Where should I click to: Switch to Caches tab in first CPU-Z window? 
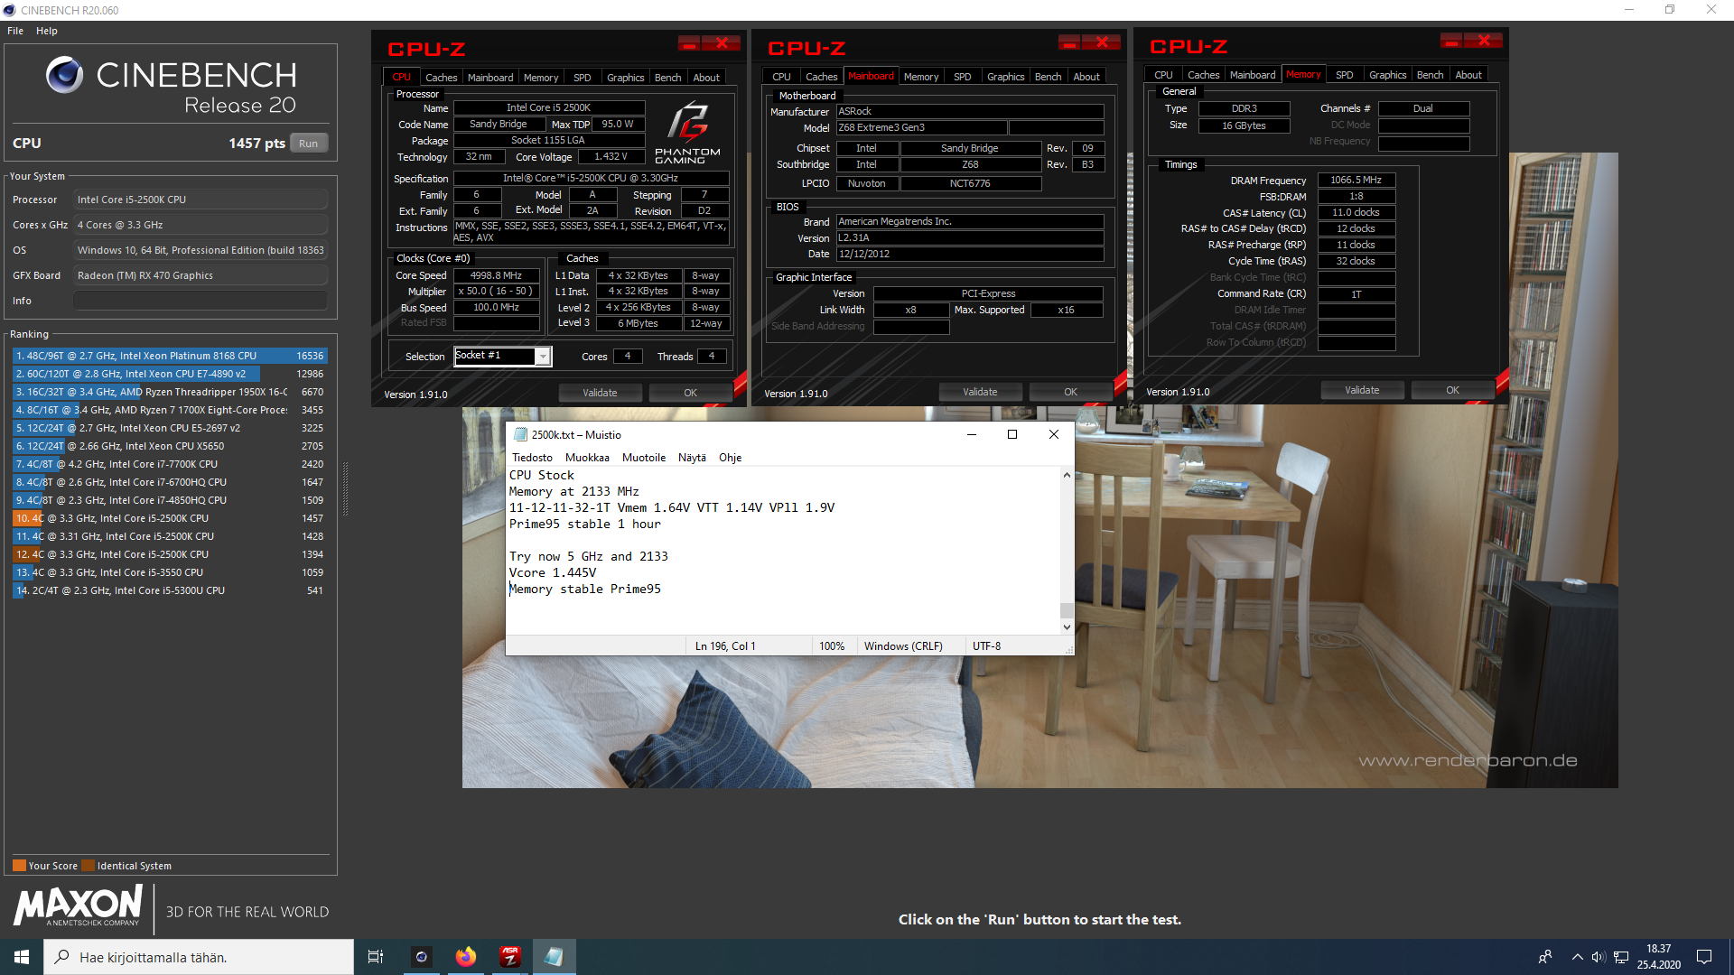click(441, 78)
